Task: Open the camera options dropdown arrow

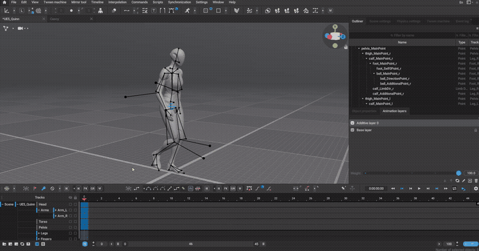Action: click(x=28, y=29)
